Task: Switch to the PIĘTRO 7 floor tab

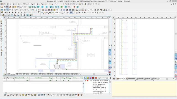Action: coord(74,74)
